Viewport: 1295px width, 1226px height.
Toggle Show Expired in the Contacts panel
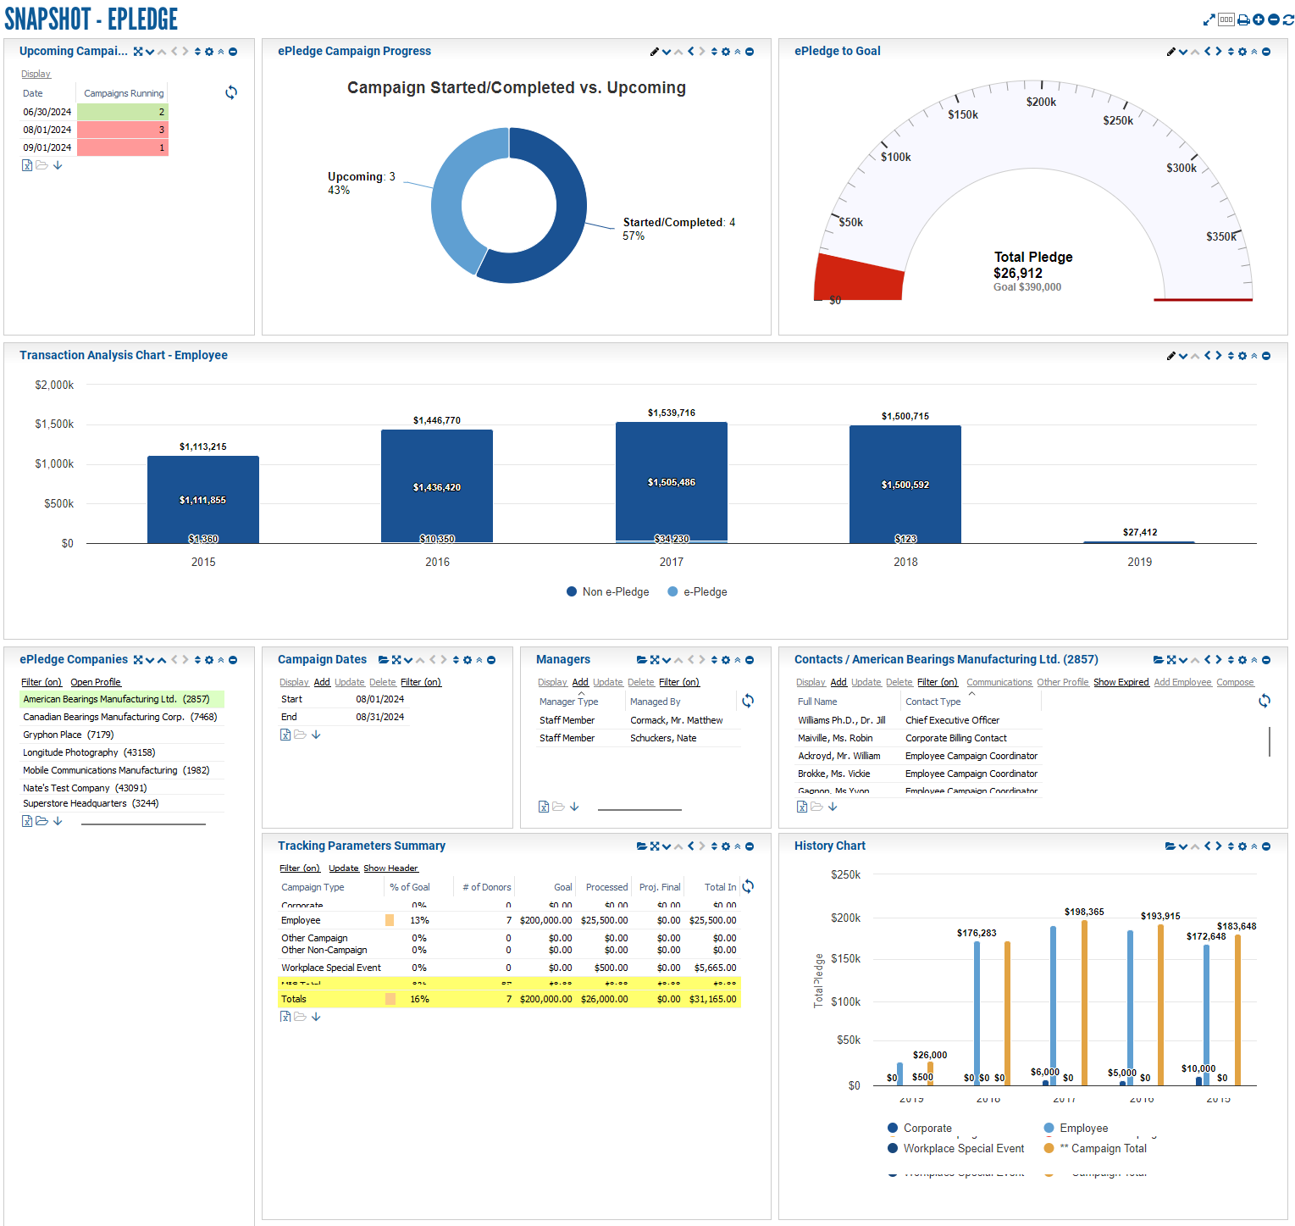click(x=1121, y=682)
